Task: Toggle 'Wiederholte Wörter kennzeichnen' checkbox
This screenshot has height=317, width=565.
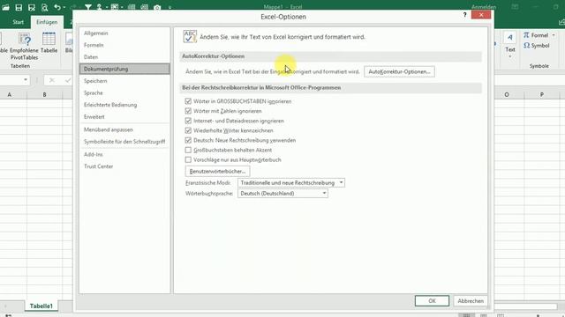Action: [188, 130]
